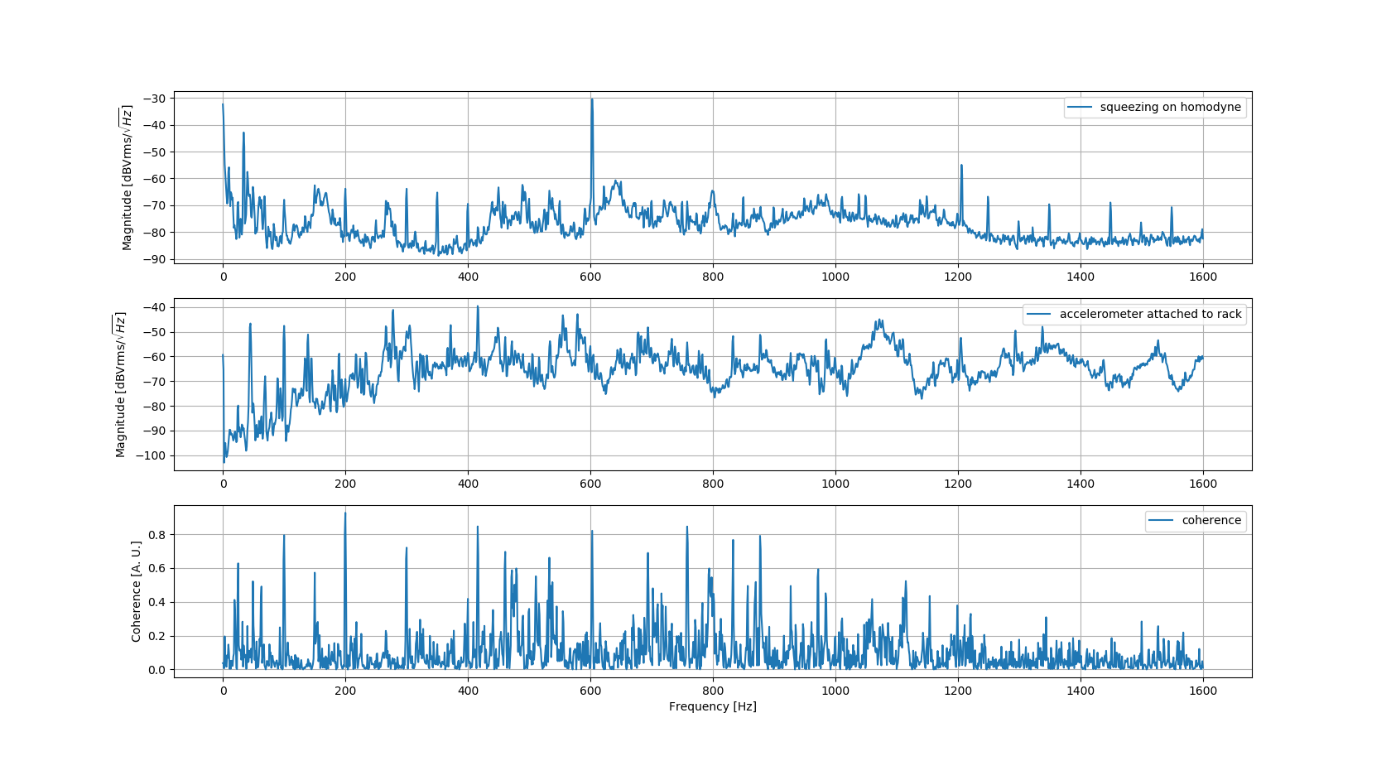Click the '0.2' y-tick on the coherence plot
Screen dimensions: 1391x761
[x=157, y=637]
